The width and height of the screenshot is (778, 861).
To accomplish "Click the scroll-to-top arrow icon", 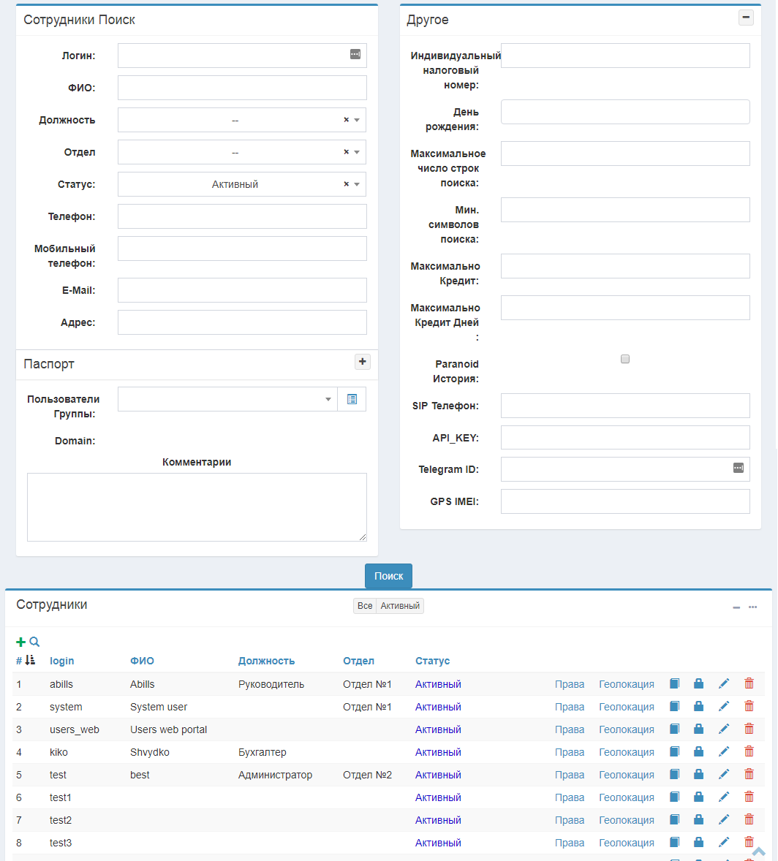I will point(758,851).
